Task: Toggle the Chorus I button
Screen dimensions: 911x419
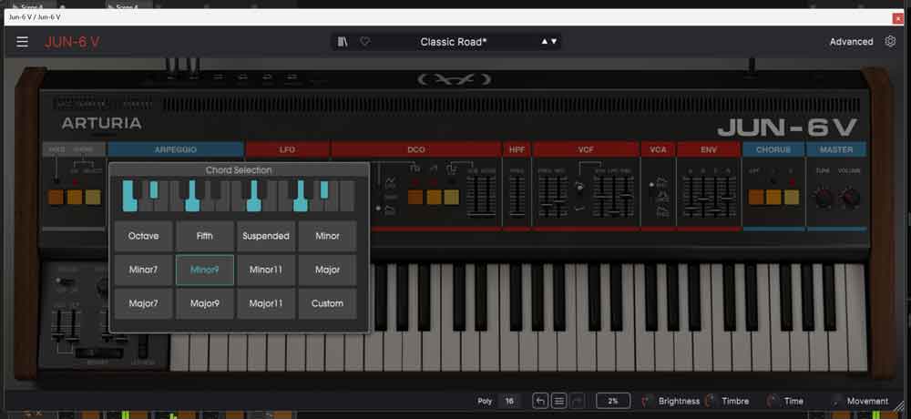Action: (x=773, y=197)
